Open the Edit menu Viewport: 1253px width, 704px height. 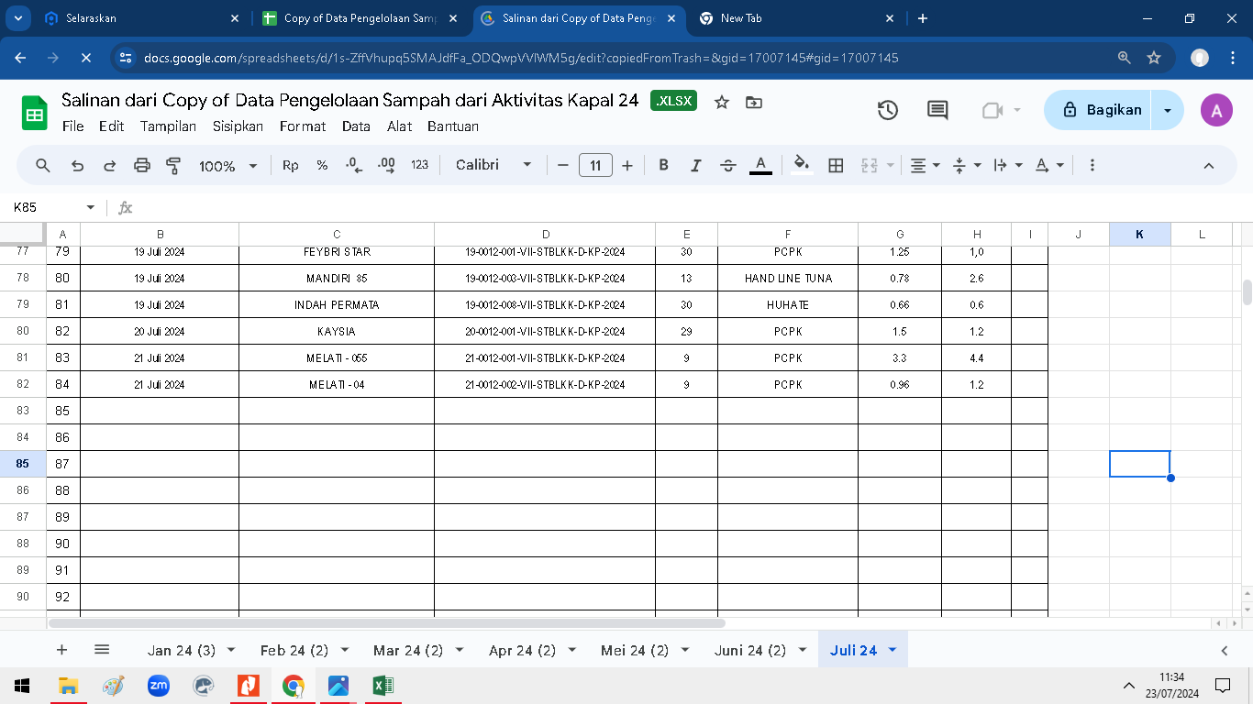click(x=112, y=126)
